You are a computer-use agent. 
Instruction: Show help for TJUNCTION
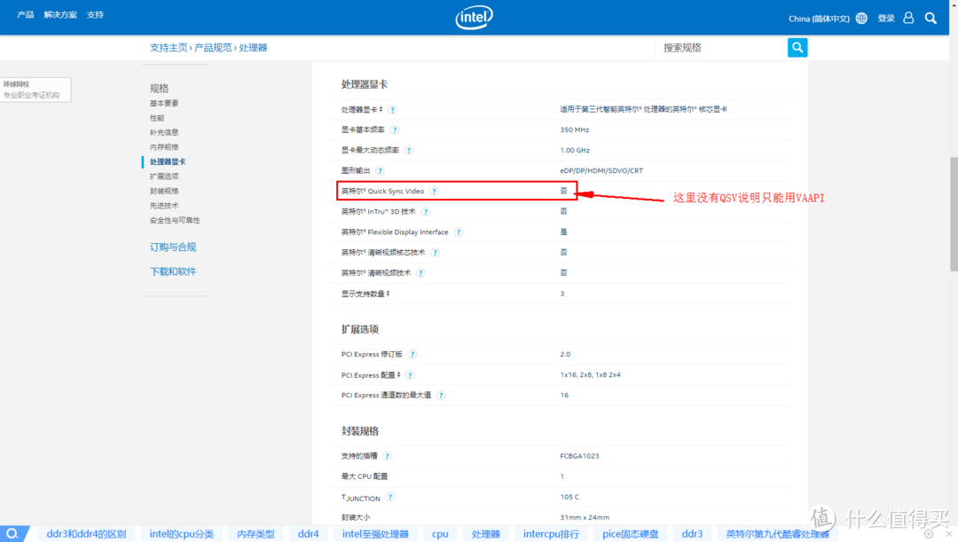pyautogui.click(x=389, y=498)
